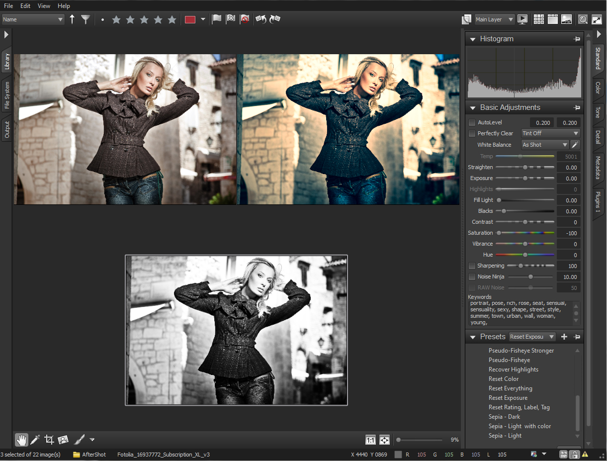Apply the Reset Everything preset
The image size is (607, 461).
coord(510,388)
